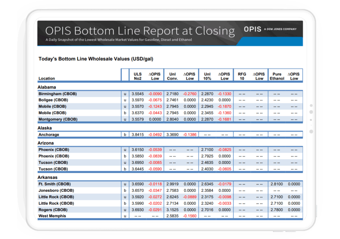
Task: Click the red -0.1870 value
Action: click(x=224, y=106)
